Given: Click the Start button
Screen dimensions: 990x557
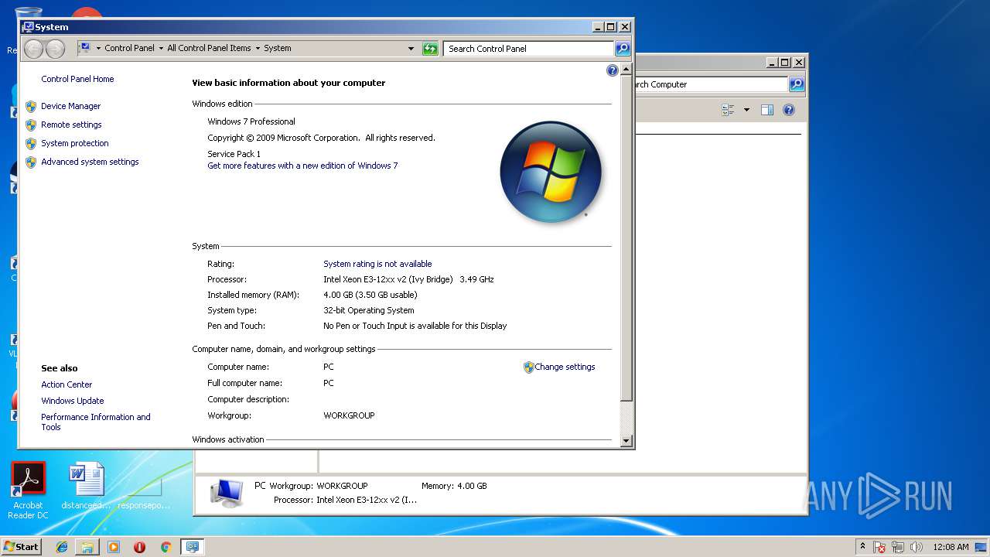Looking at the screenshot, I should [x=22, y=547].
